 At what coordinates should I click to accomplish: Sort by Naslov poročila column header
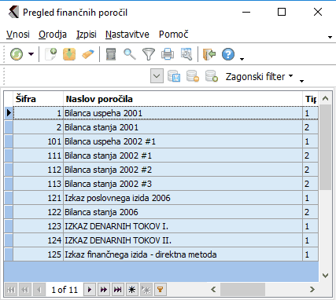point(183,99)
